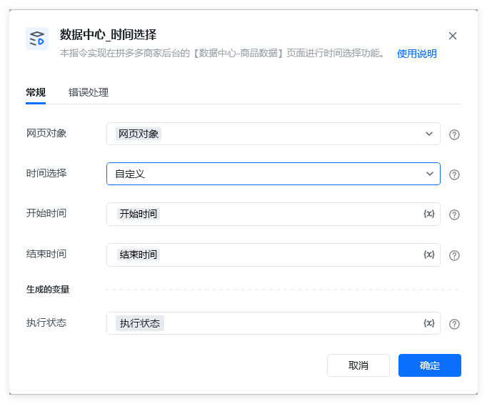Select the 执行状态 variable tag

tap(140, 323)
